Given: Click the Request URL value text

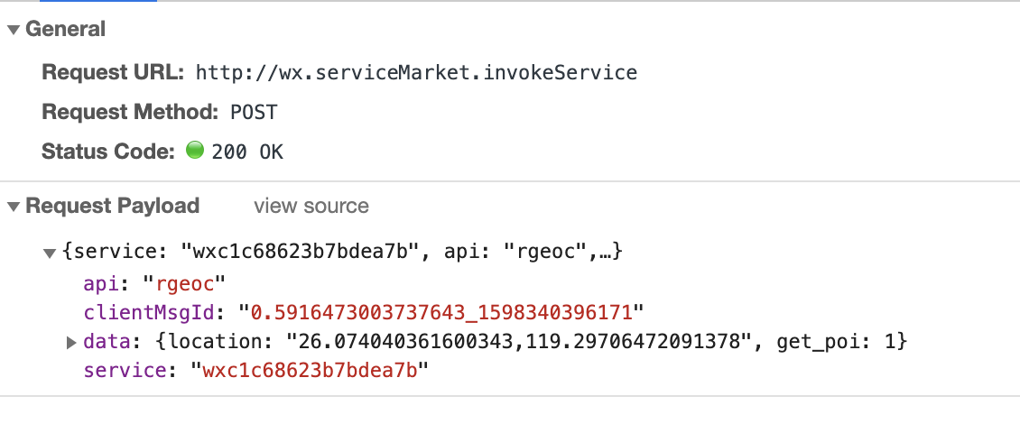Looking at the screenshot, I should [x=416, y=73].
